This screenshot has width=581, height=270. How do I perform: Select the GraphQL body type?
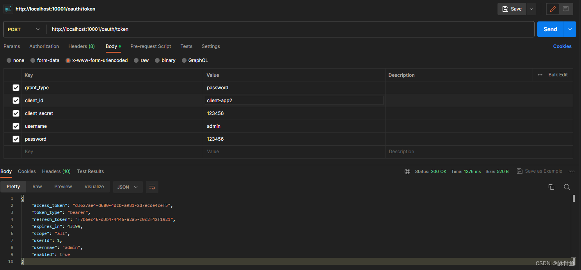195,60
